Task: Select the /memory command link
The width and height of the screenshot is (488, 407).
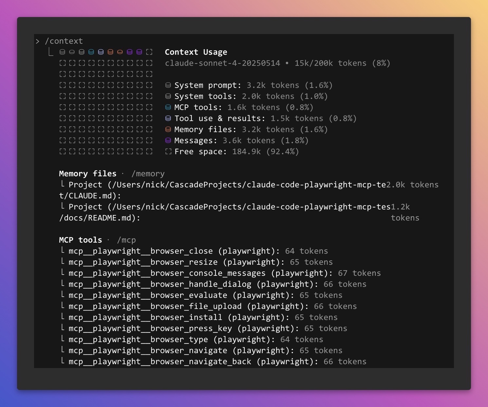Action: point(148,174)
